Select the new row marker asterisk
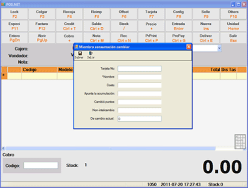Screen dimensions: 248x188 pyautogui.click(x=4, y=76)
